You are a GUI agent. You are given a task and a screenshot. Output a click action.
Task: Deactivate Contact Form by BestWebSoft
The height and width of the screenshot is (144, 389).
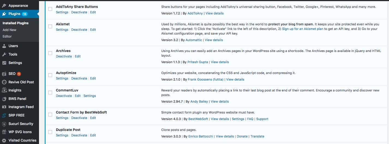79,118
